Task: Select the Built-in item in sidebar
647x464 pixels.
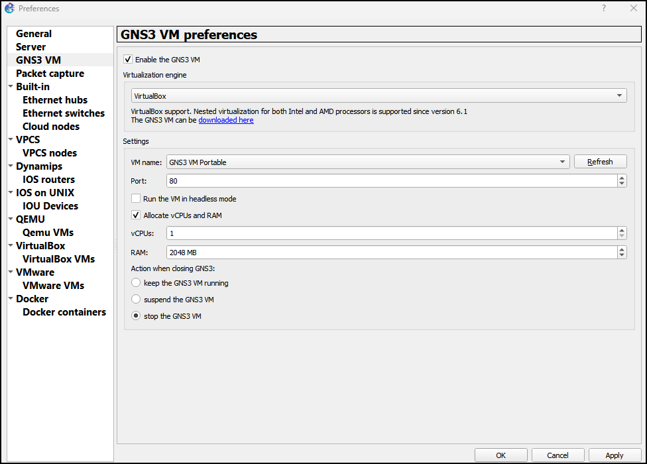Action: 32,87
